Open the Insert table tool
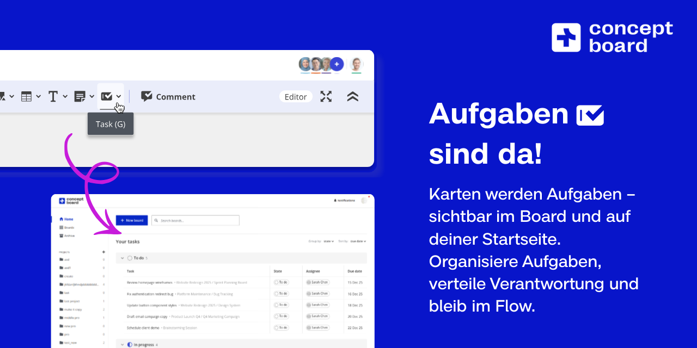The height and width of the screenshot is (348, 697). point(26,95)
